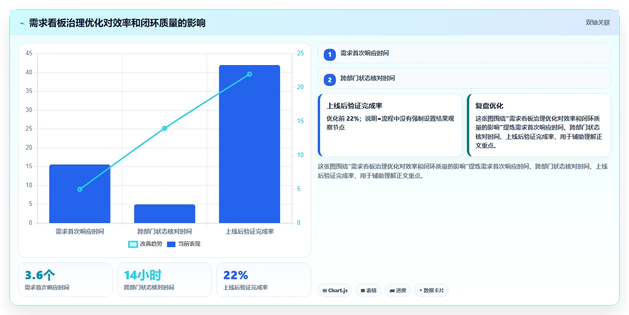Image resolution: width=629 pixels, height=315 pixels.
Task: Click the 进度 tag chip
Action: pos(397,290)
